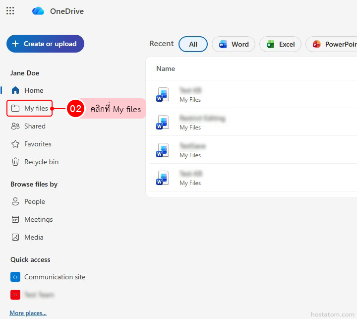Image resolution: width=357 pixels, height=319 pixels.
Task: Click the Recycle bin trash icon
Action: click(x=15, y=162)
